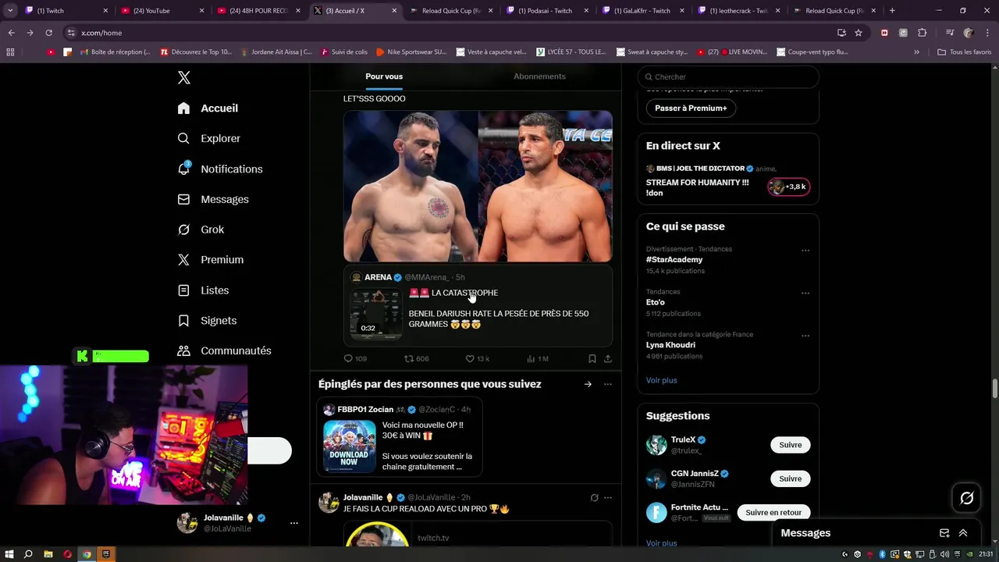Open Windows taskbar search

(x=28, y=554)
